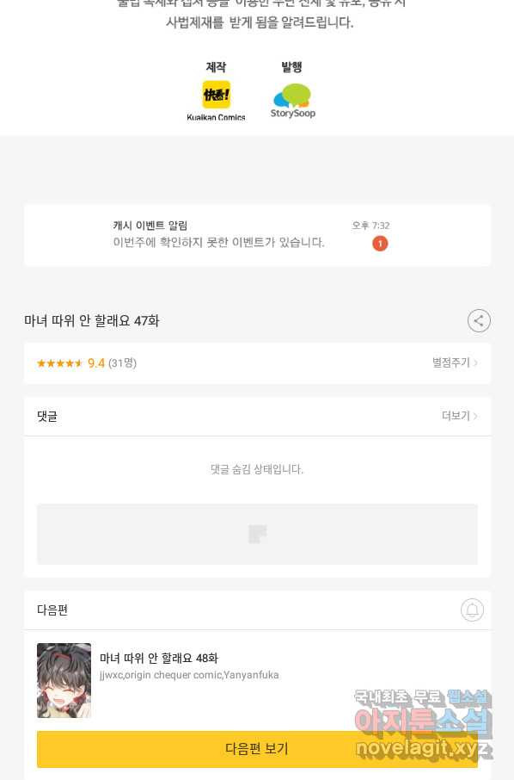Click the loading placeholder icon in banner
The height and width of the screenshot is (780, 514).
click(257, 535)
